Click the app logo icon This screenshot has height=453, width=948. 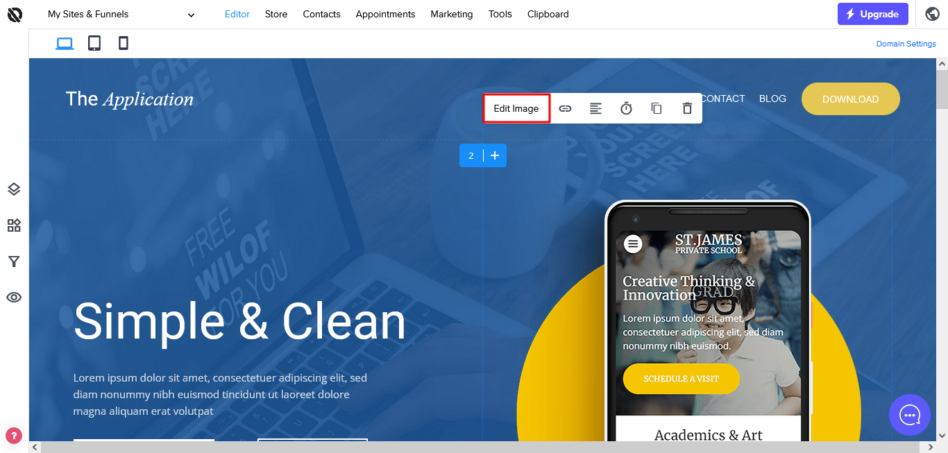[15, 14]
